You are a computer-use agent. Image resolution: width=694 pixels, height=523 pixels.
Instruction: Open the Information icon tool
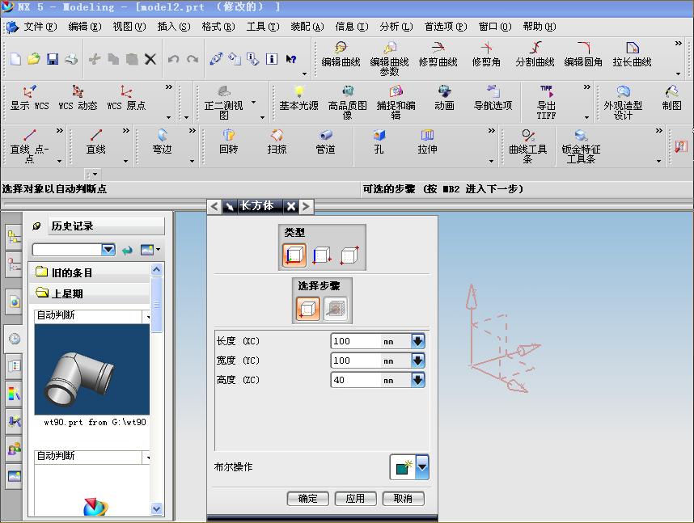pos(272,59)
